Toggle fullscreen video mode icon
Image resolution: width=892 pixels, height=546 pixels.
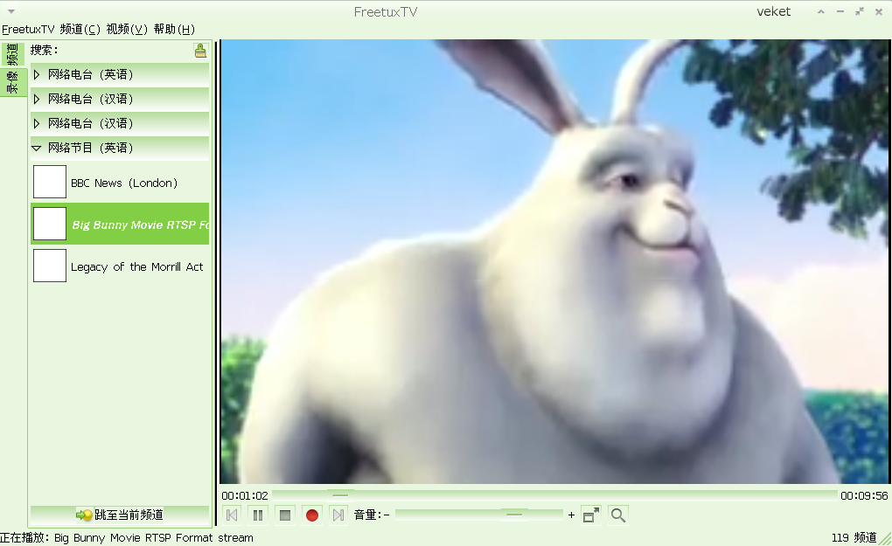pos(591,515)
